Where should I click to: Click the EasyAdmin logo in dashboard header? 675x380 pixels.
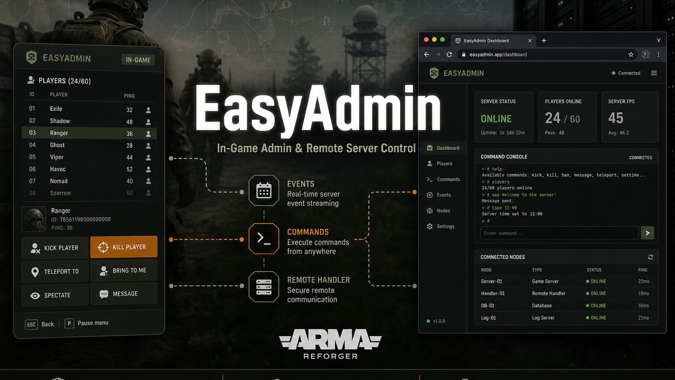tap(457, 73)
